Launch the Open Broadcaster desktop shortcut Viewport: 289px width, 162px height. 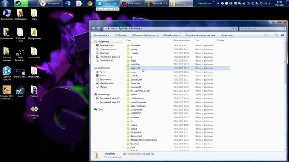pyautogui.click(x=20, y=54)
